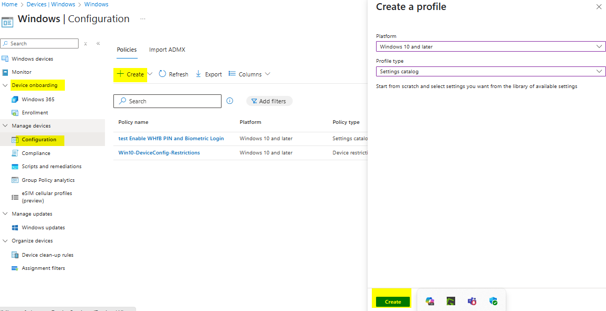The image size is (606, 311).
Task: Select the Compliance menu item text
Action: click(x=36, y=153)
